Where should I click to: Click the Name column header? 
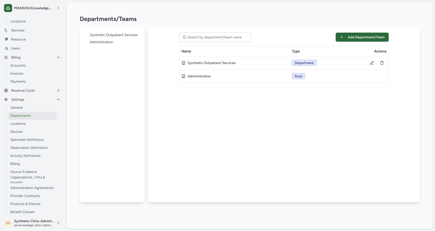186,51
